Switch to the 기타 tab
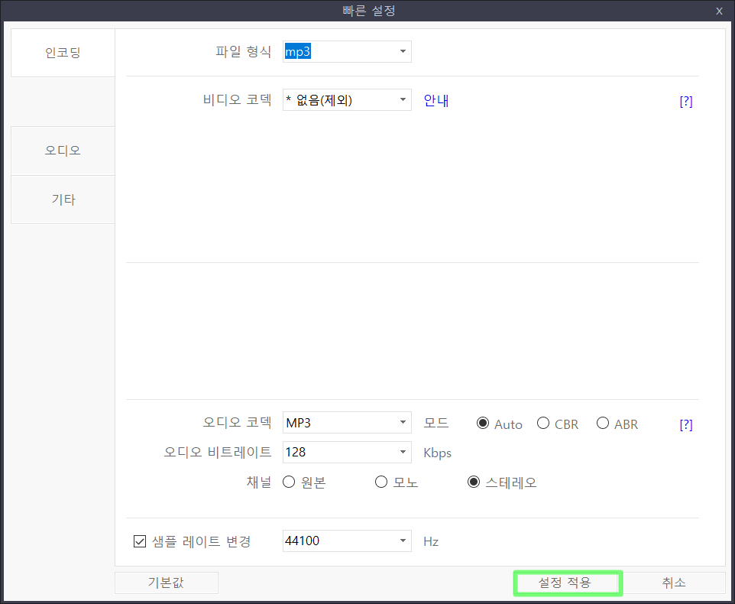The height and width of the screenshot is (604, 735). (63, 200)
